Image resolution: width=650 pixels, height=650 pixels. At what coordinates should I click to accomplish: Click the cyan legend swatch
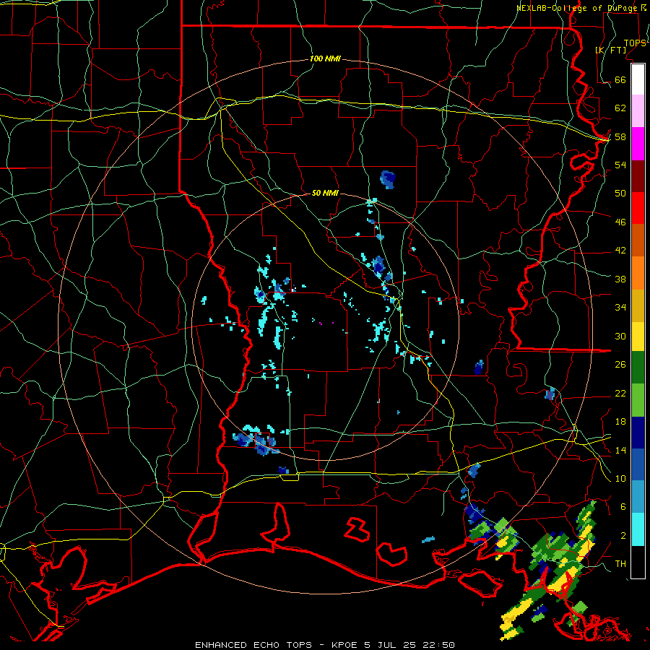[638, 529]
